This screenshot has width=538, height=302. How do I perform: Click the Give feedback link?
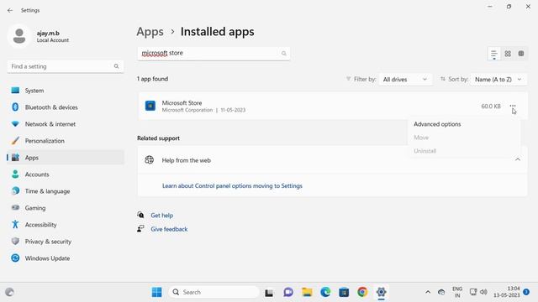(x=169, y=229)
